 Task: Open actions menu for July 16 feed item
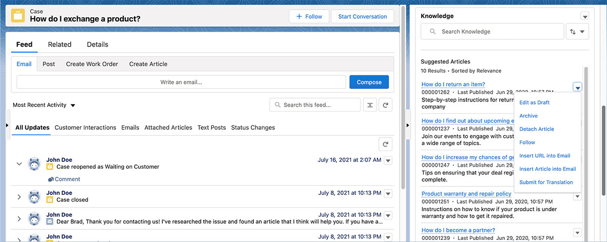(x=388, y=161)
